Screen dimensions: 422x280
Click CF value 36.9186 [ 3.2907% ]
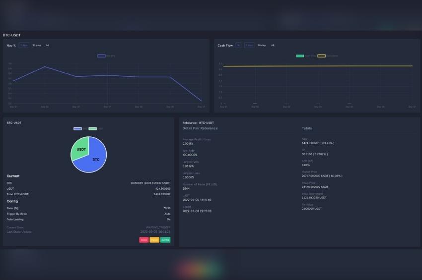point(315,154)
